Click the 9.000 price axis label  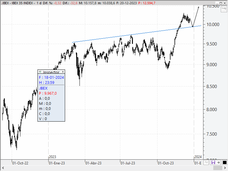click(x=212, y=65)
